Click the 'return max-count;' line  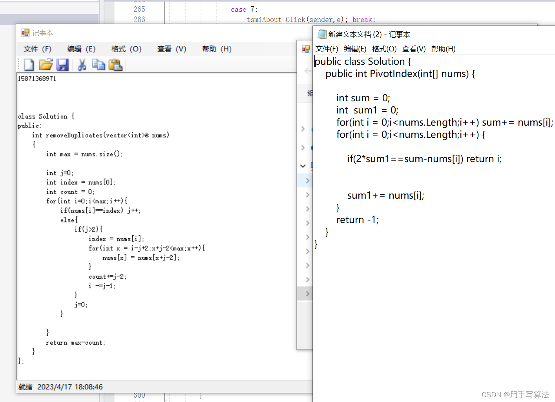[x=75, y=343]
